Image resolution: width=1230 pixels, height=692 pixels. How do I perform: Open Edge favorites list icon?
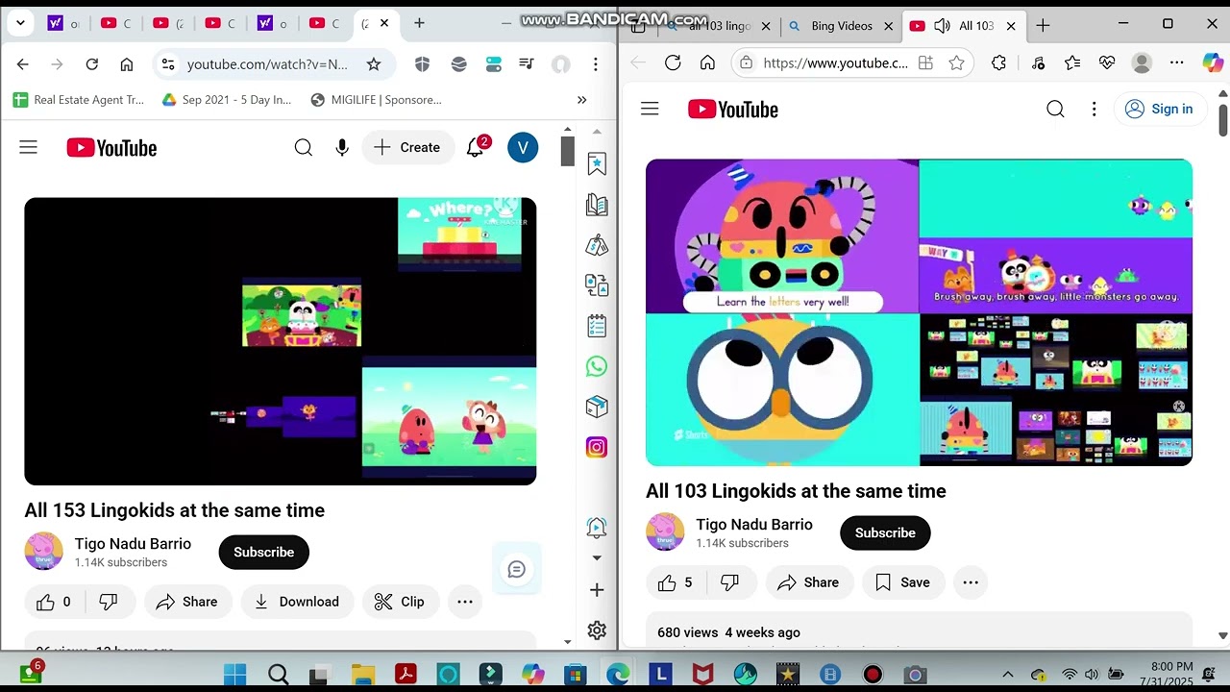[1072, 62]
